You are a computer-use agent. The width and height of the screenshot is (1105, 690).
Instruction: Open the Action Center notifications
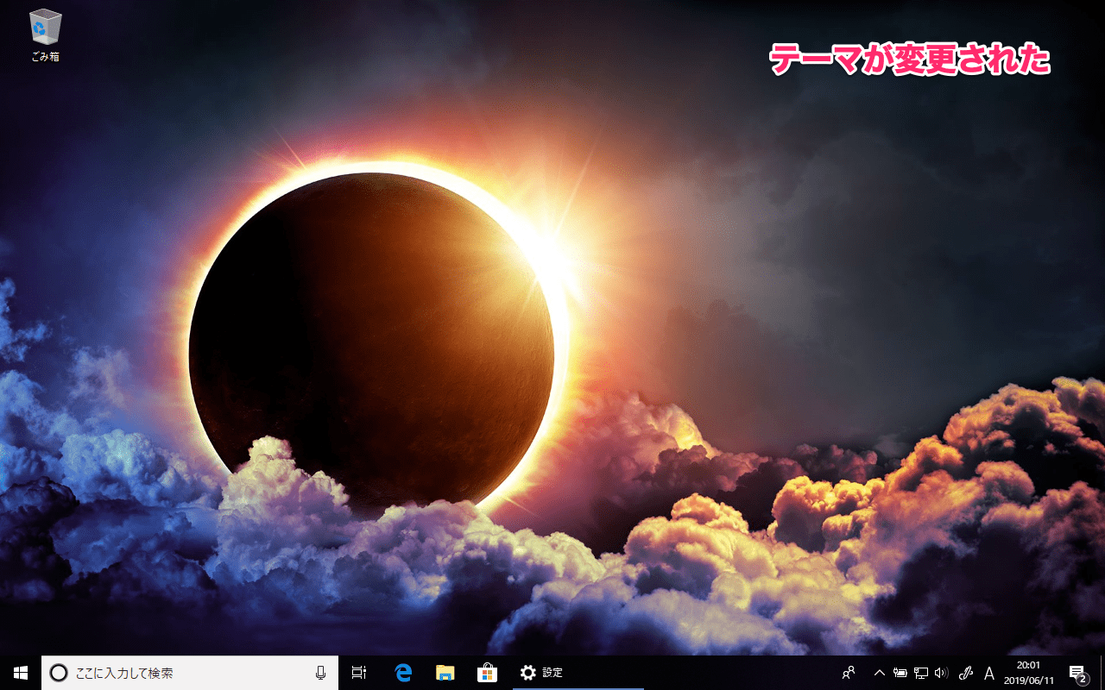(1077, 672)
